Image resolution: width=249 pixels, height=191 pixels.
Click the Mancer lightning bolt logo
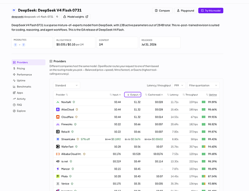58,169
